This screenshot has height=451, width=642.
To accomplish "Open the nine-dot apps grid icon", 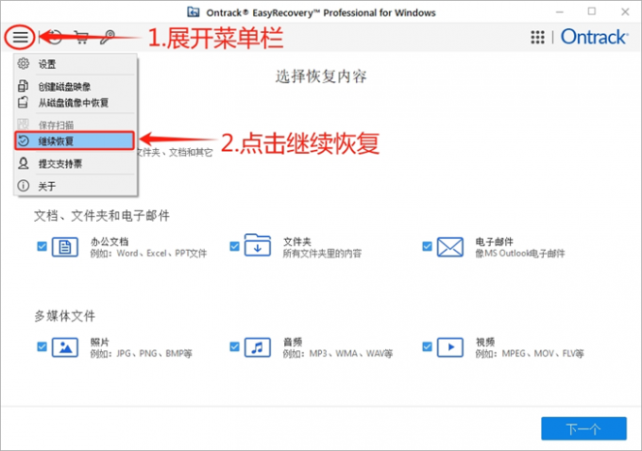I will pyautogui.click(x=537, y=37).
